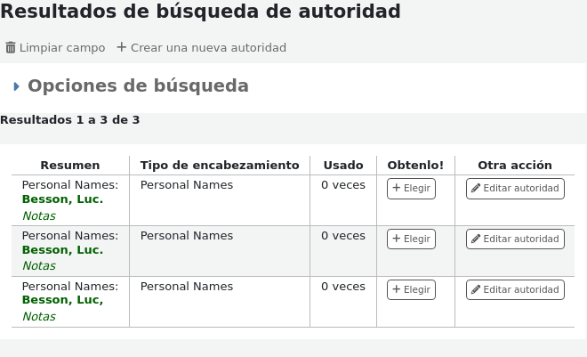Open first Besson, Luc. authority link
The image size is (587, 357).
pyautogui.click(x=62, y=199)
